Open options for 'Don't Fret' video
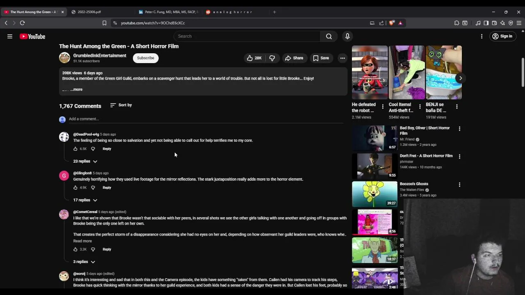 pyautogui.click(x=459, y=157)
